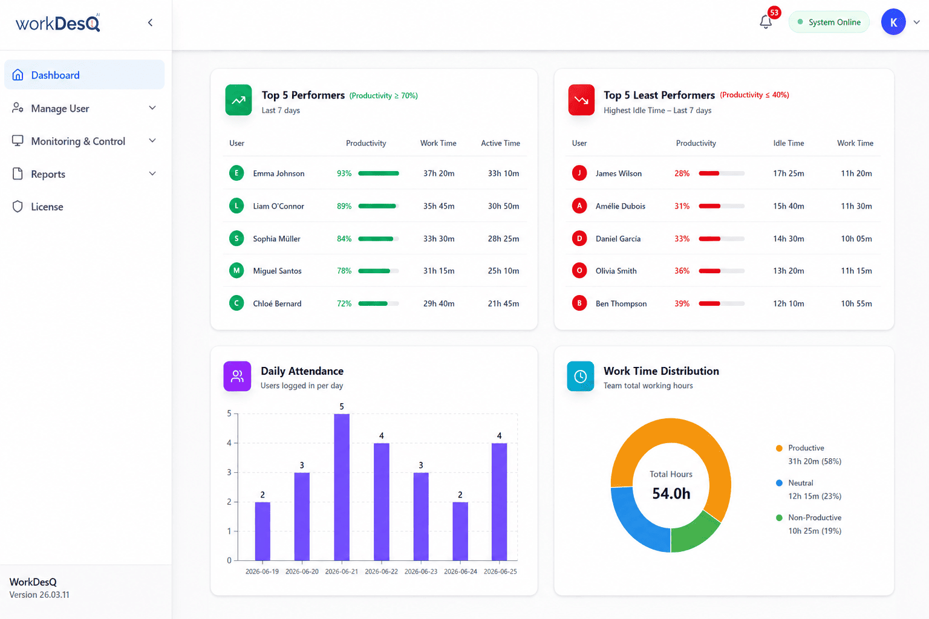The height and width of the screenshot is (619, 929).
Task: Click the red Least Performers trend icon
Action: (581, 100)
